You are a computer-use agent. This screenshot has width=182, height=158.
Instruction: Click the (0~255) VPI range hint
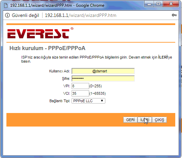(96, 86)
